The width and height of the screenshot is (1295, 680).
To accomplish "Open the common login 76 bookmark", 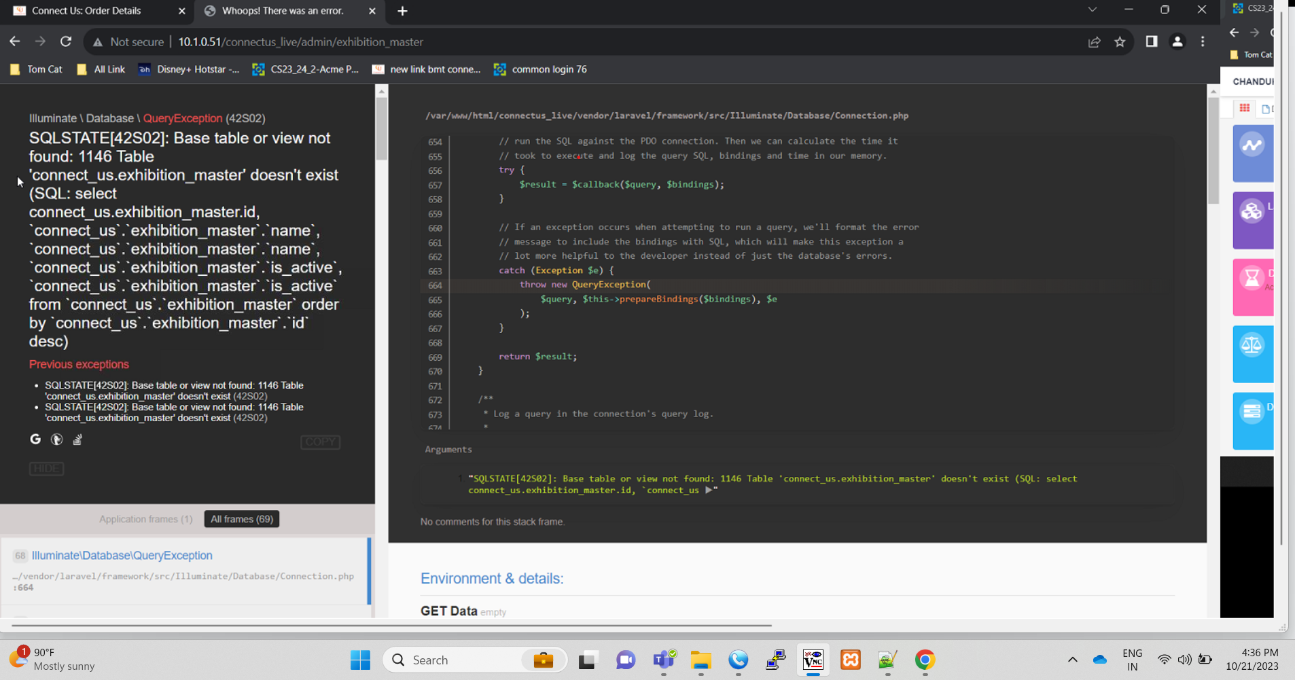I will click(x=541, y=69).
